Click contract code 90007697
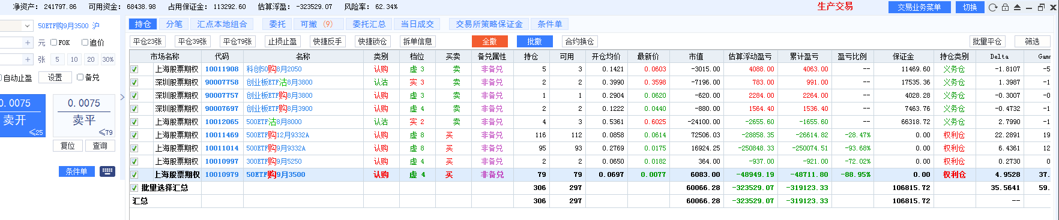The height and width of the screenshot is (220, 1059). [222, 109]
